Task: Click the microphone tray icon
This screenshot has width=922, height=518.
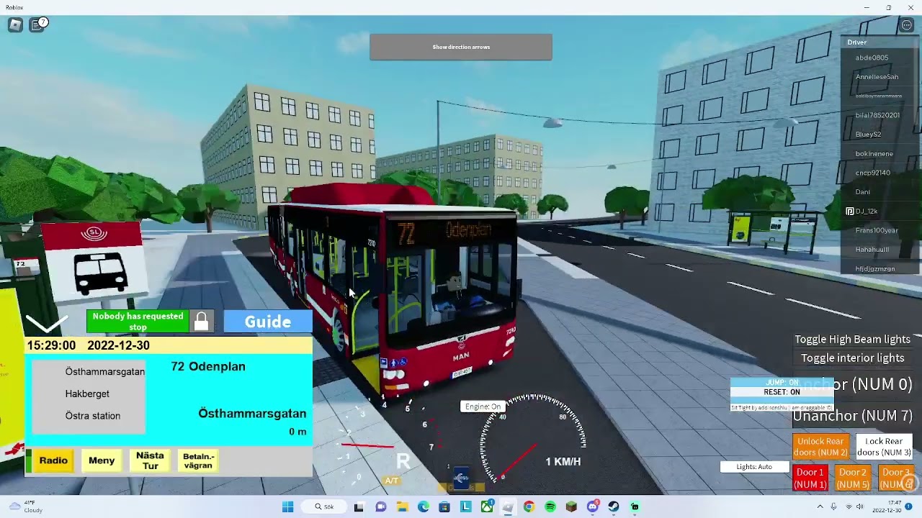Action: tap(834, 506)
